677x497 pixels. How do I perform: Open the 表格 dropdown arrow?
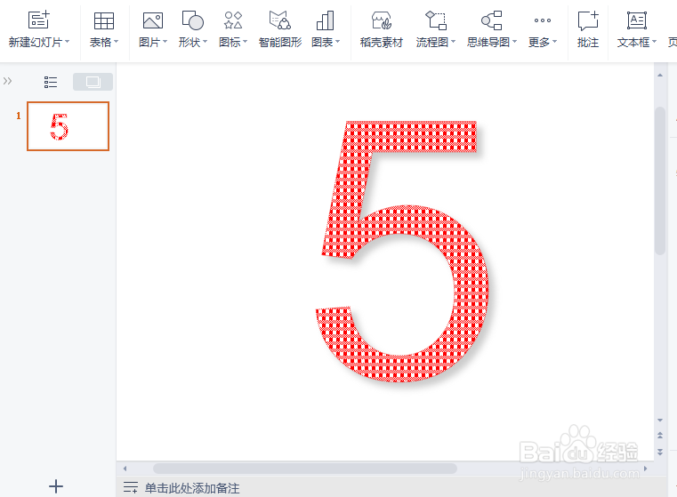click(117, 42)
